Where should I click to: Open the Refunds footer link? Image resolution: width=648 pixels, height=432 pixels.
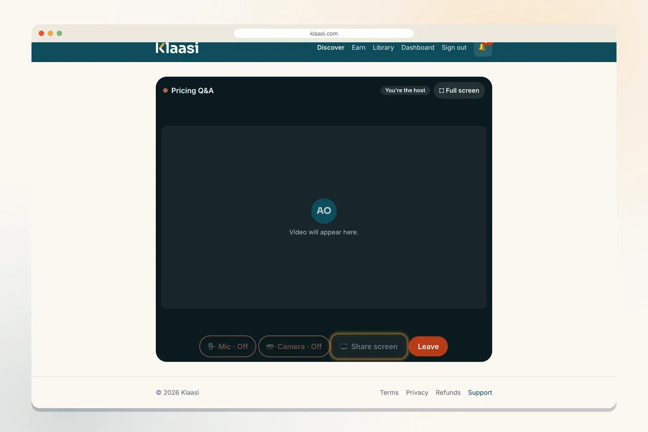pyautogui.click(x=448, y=392)
